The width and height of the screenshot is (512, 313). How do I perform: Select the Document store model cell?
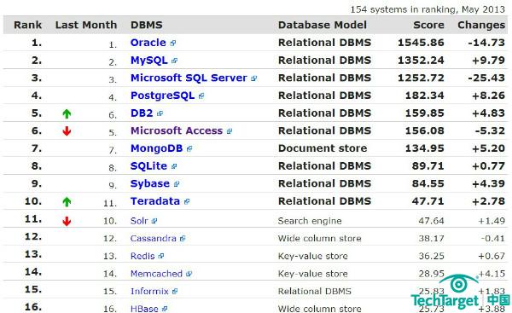[323, 148]
